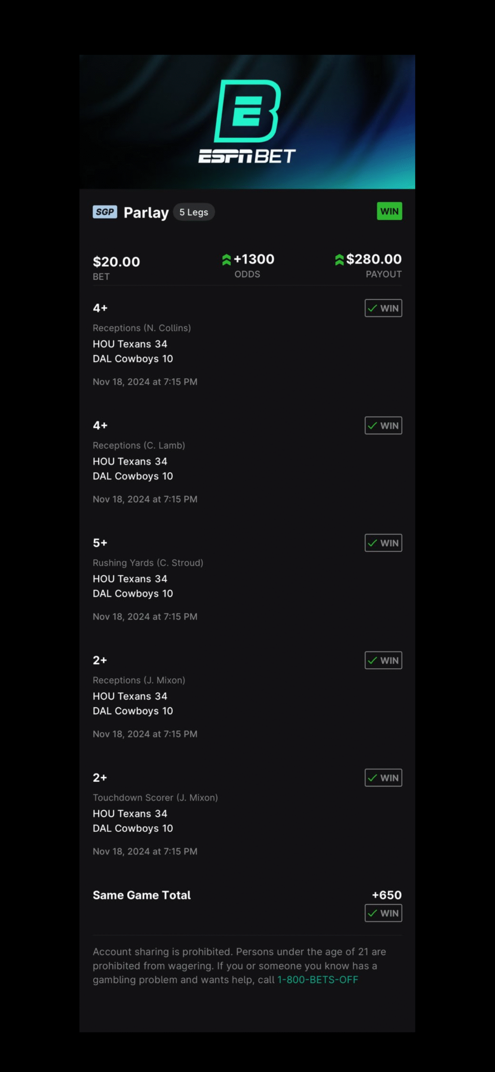Open the 1-800-BETS-OFF helpline link

pyautogui.click(x=318, y=979)
